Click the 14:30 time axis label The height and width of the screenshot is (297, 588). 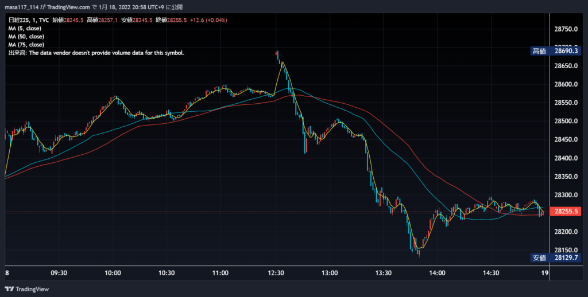(x=491, y=273)
